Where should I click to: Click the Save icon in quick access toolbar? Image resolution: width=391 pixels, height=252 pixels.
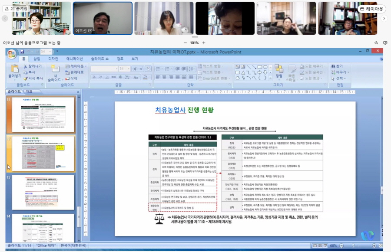[x=22, y=52]
